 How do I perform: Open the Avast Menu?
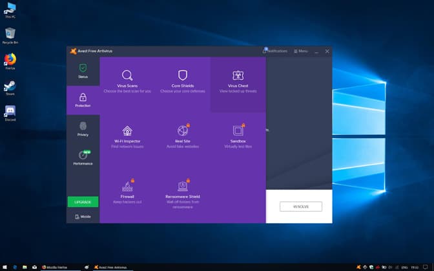point(301,51)
